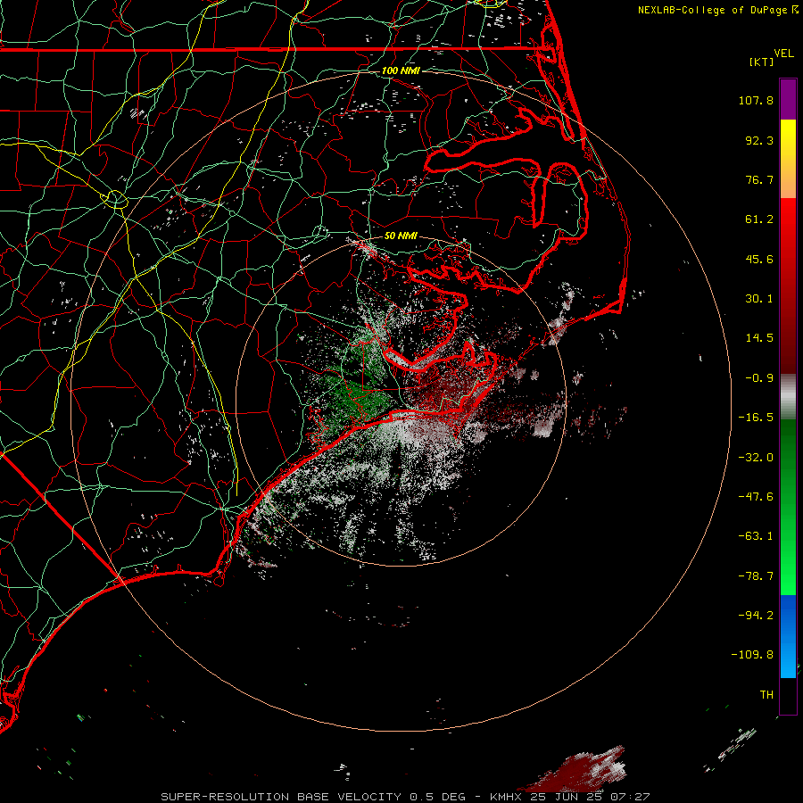The height and width of the screenshot is (803, 803).
Task: Select the 92.3 velocity scale label
Action: (759, 140)
